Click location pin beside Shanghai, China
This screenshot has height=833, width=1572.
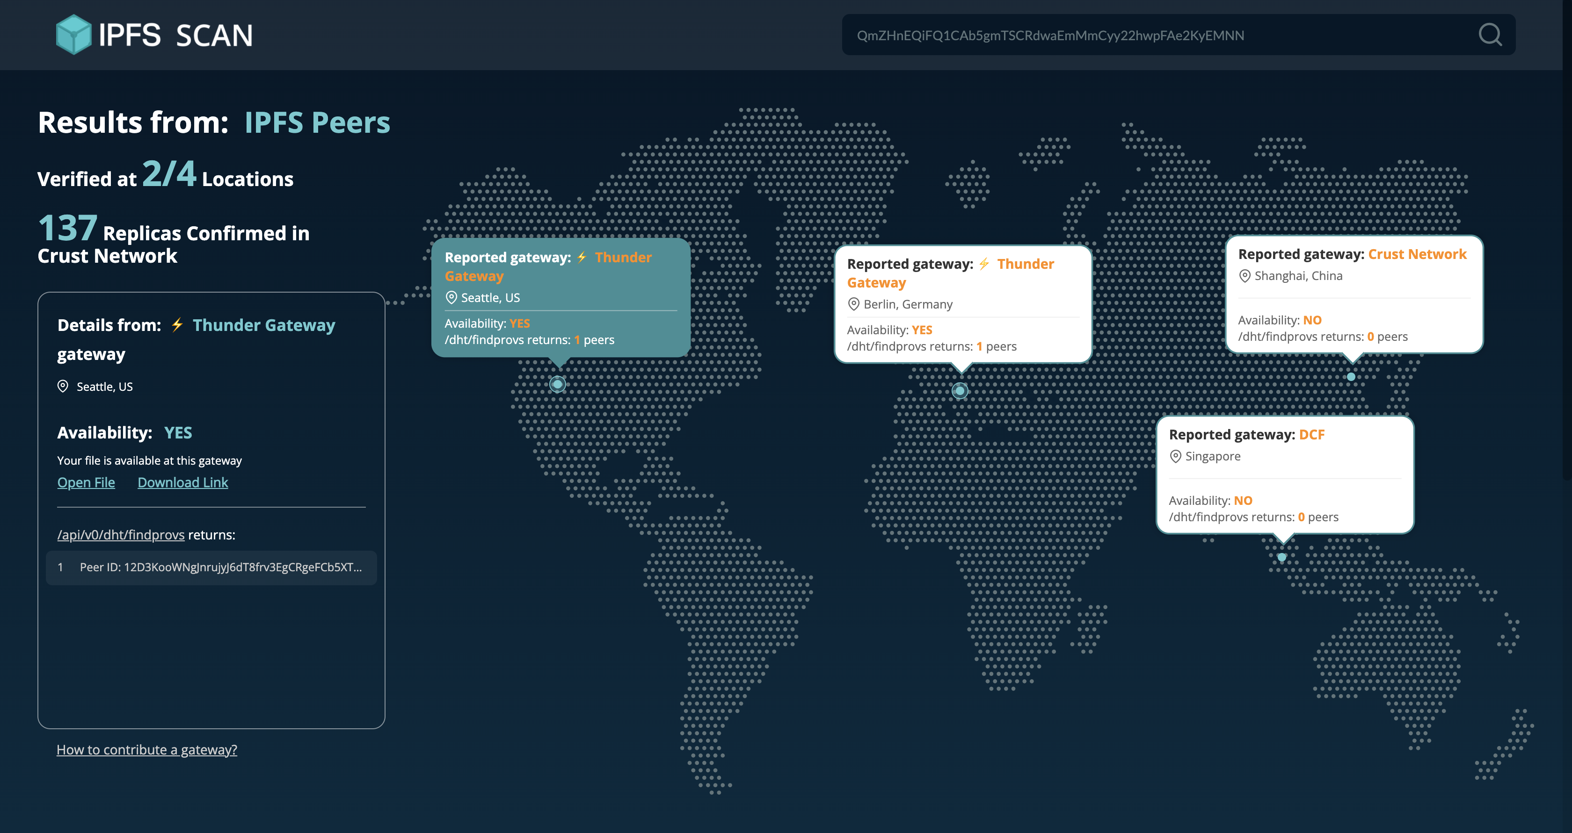pos(1245,276)
